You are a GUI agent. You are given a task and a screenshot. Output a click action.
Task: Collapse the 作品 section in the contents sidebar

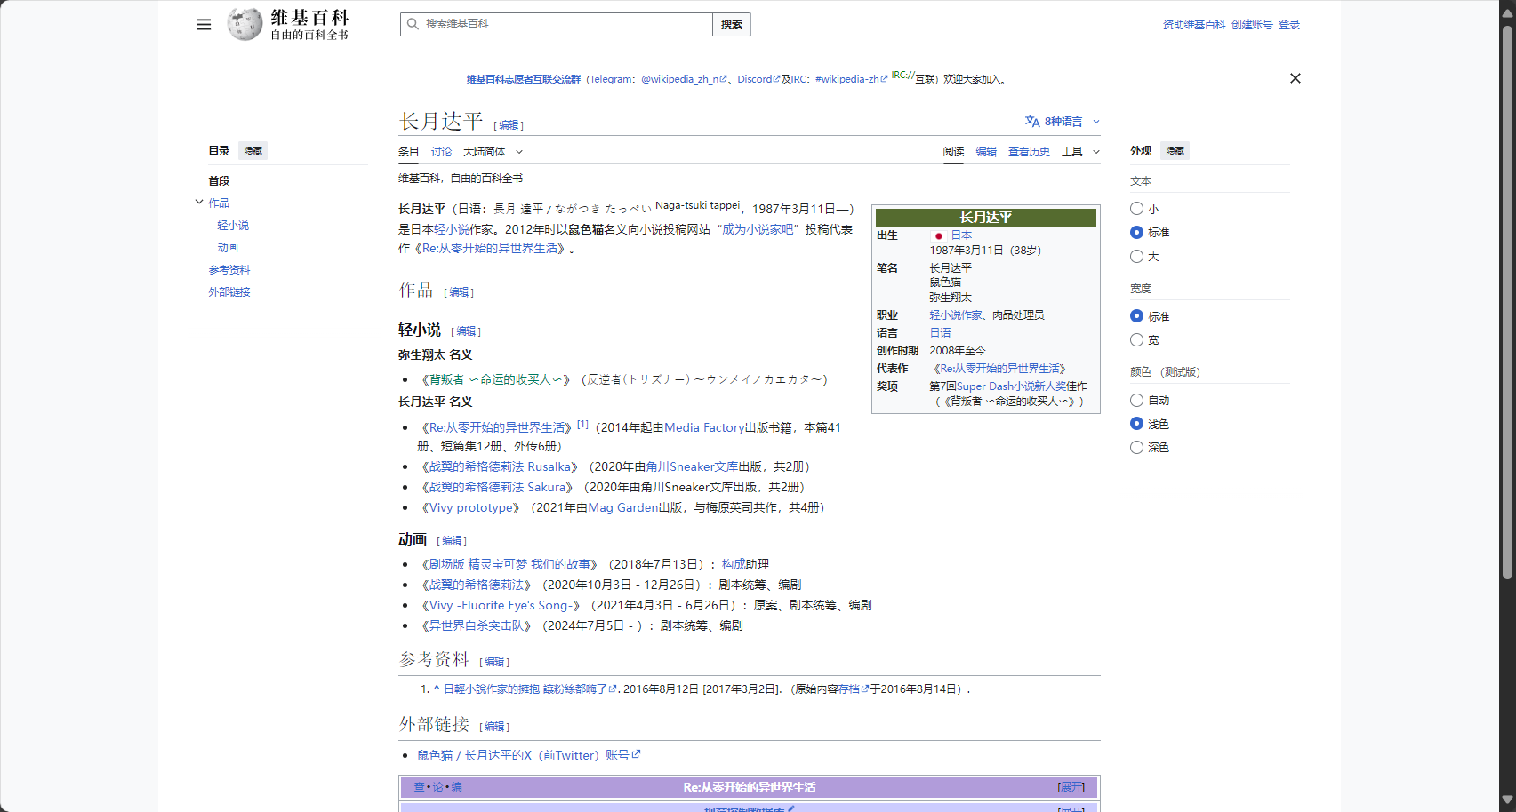199,202
